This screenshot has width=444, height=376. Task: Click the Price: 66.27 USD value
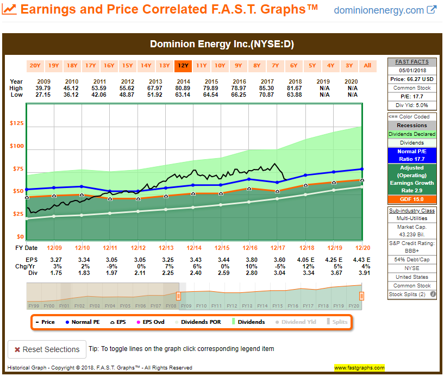click(412, 79)
